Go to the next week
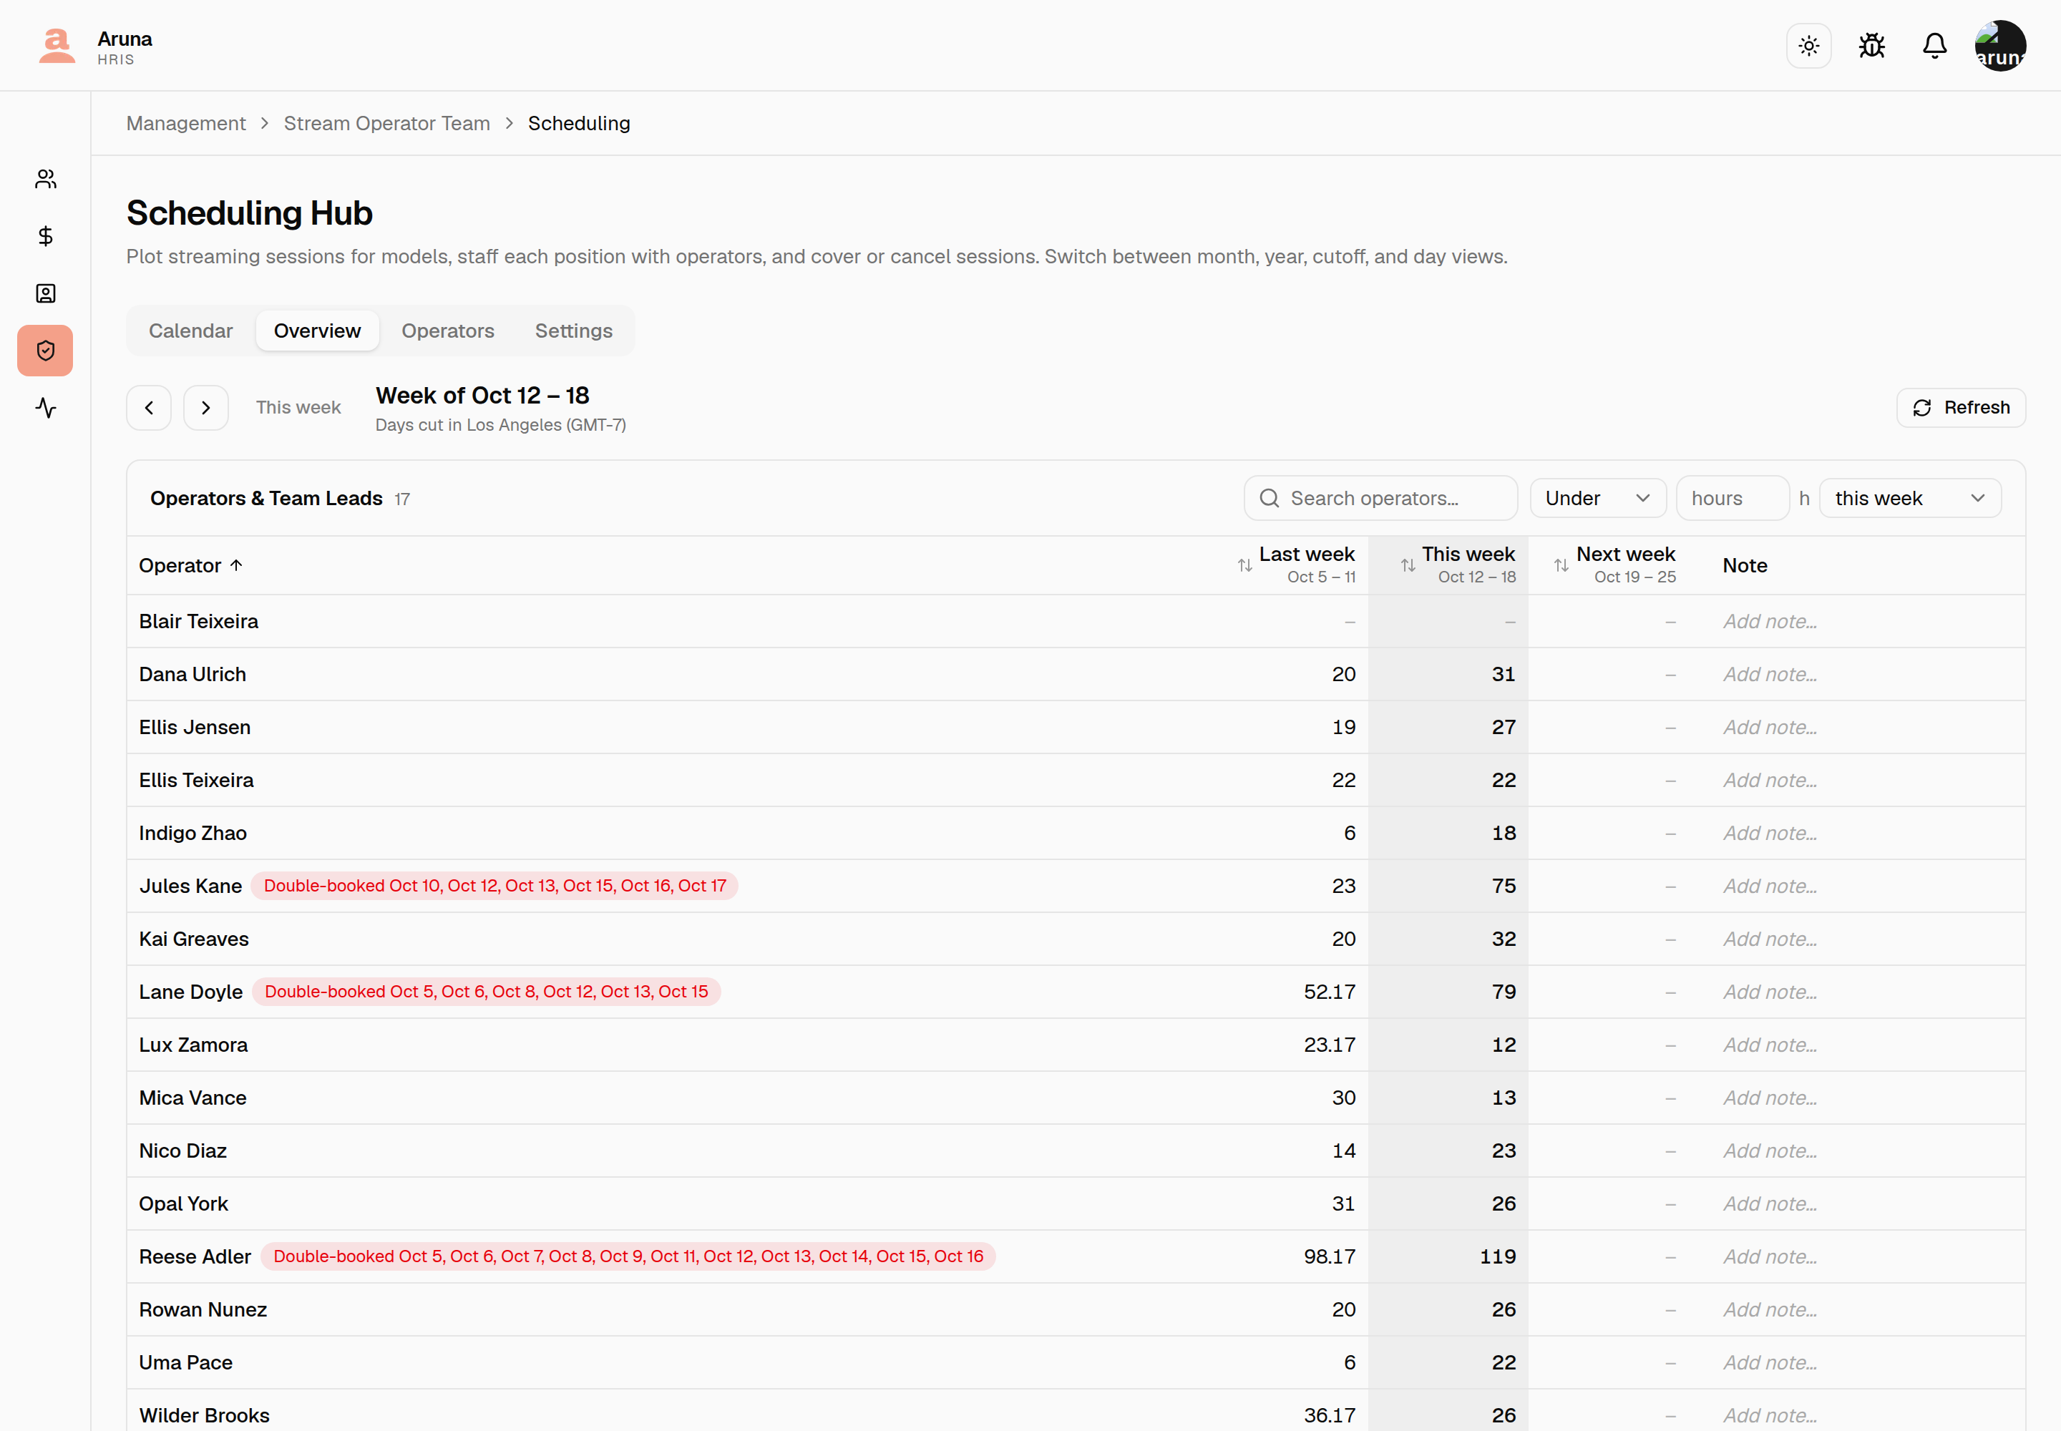This screenshot has height=1431, width=2061. [206, 408]
